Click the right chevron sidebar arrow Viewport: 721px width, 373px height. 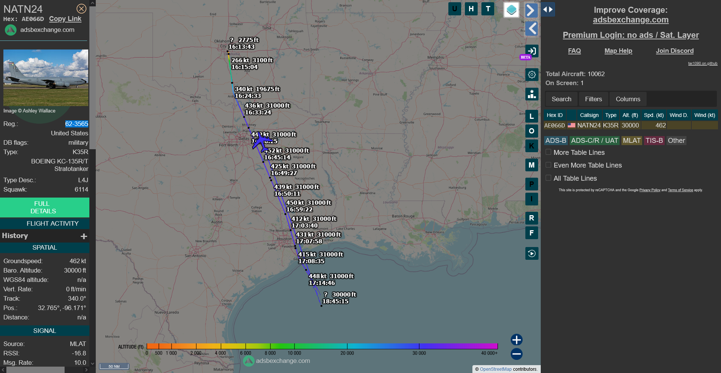point(531,10)
